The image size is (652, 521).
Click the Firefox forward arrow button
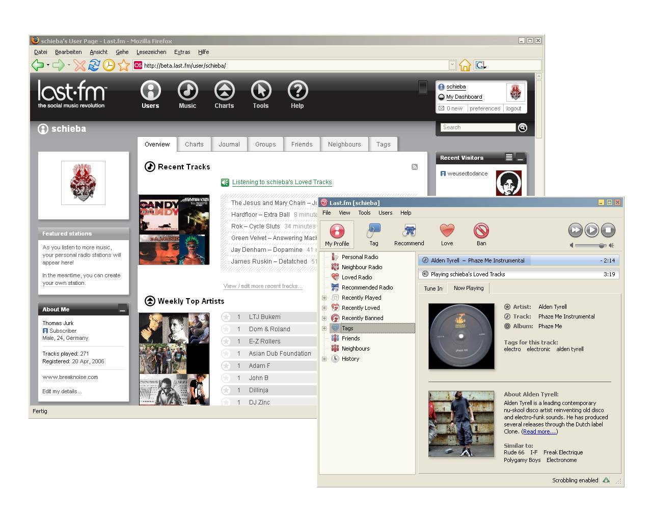point(59,65)
